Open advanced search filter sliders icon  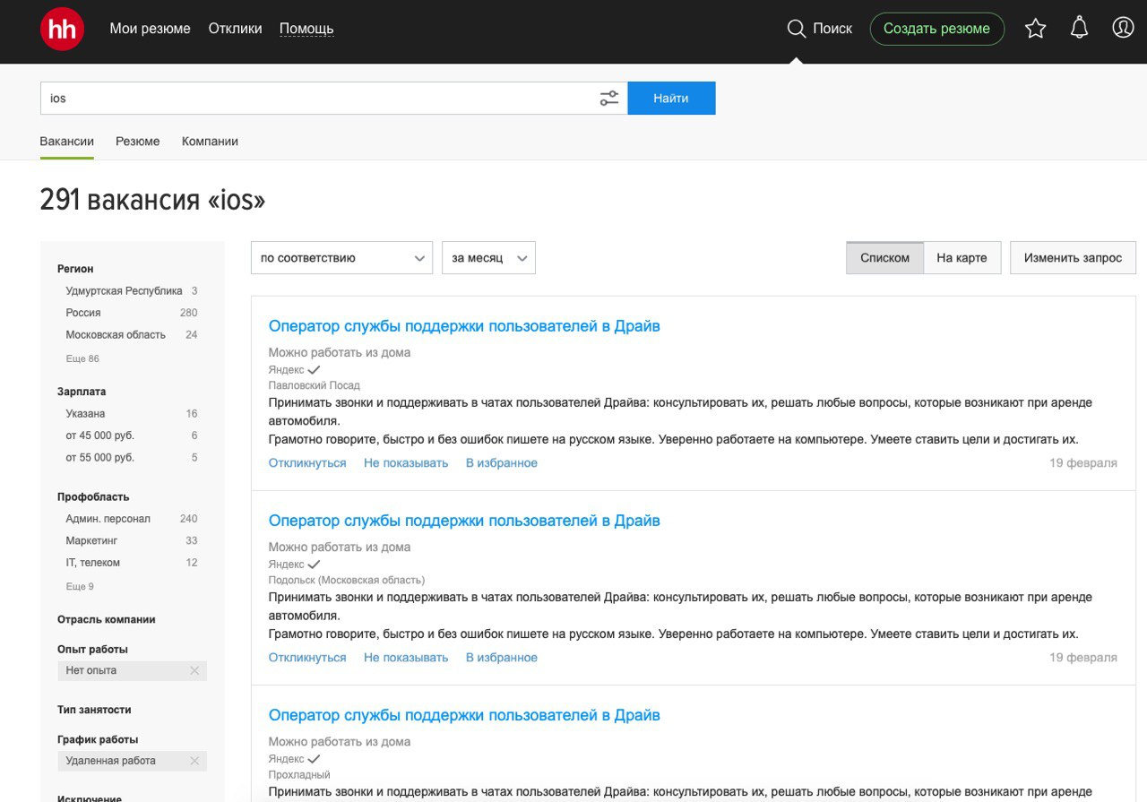pyautogui.click(x=609, y=99)
